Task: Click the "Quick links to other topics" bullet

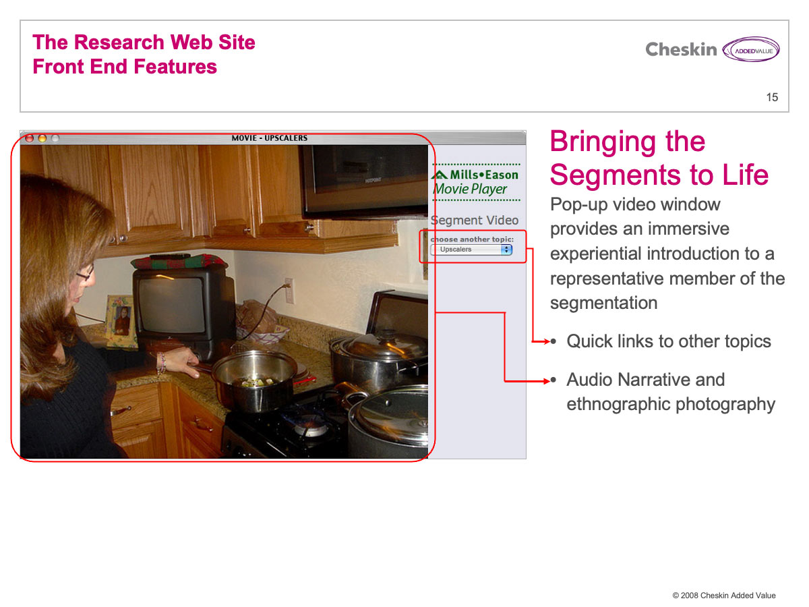Action: tap(668, 341)
